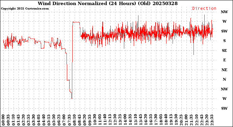Select the "15:45" time label
Viewport: 233px width, 127px height.
[x=140, y=120]
